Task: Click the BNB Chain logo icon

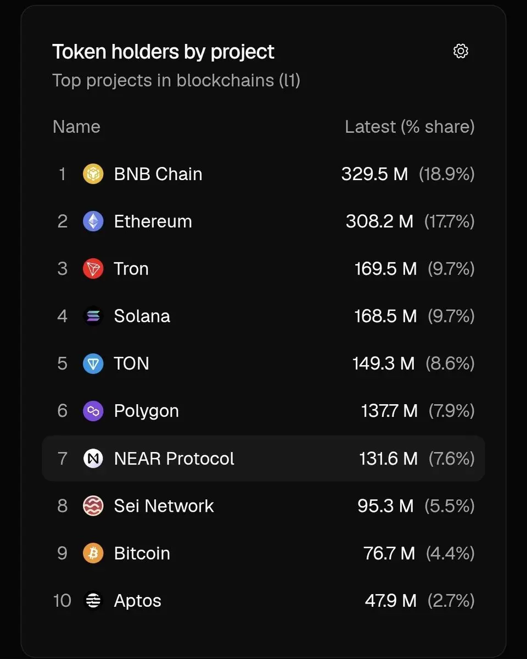Action: click(93, 174)
